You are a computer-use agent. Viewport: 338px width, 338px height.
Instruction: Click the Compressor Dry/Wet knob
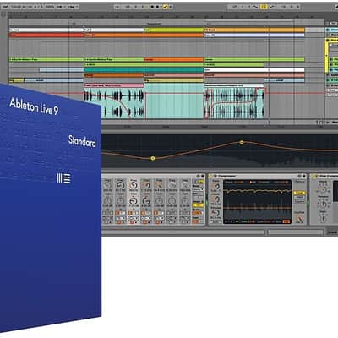pos(300,219)
